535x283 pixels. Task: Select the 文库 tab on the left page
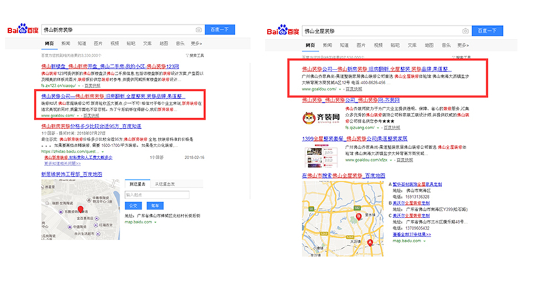point(147,43)
